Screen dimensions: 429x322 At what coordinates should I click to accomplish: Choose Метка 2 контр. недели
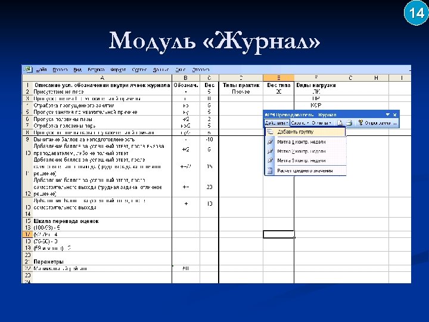coord(305,151)
